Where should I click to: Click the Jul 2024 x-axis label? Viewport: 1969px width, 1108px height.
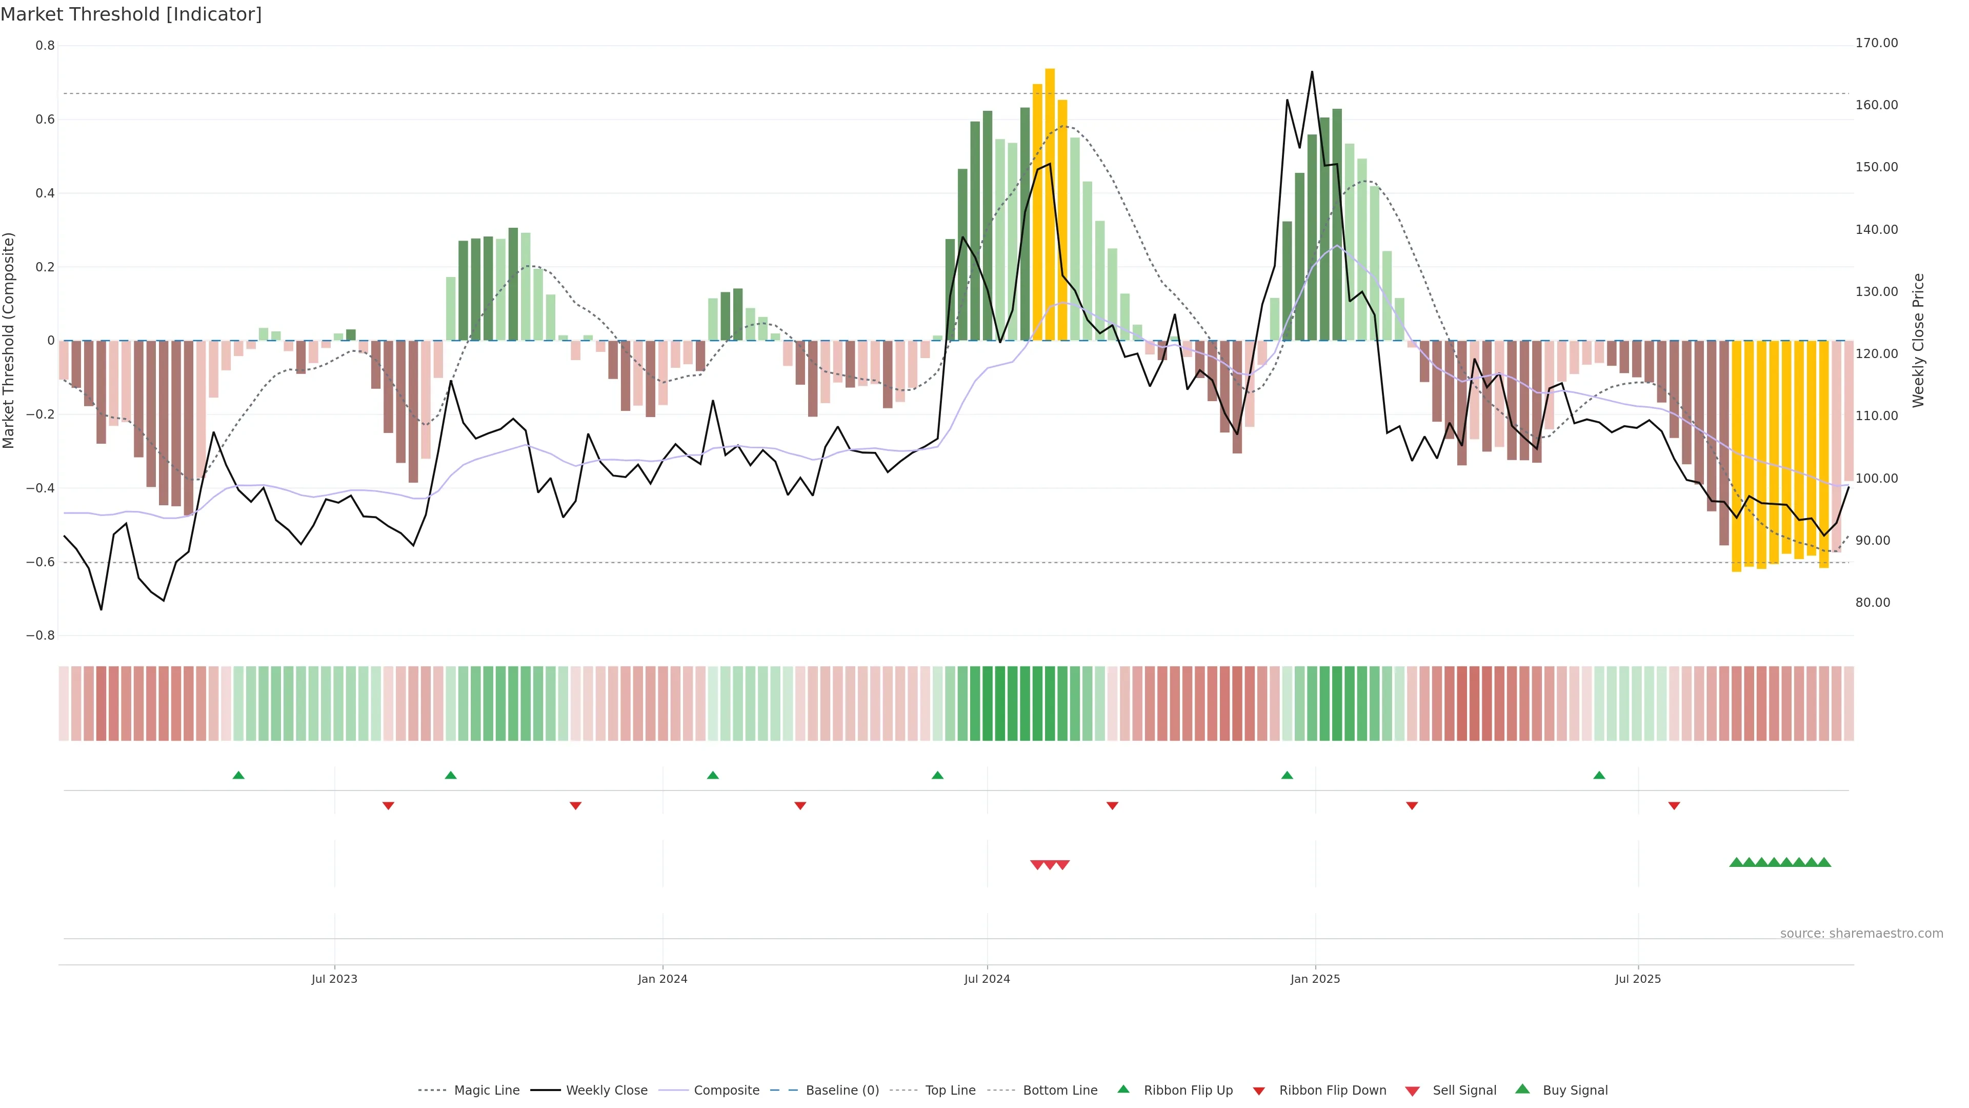pos(987,979)
